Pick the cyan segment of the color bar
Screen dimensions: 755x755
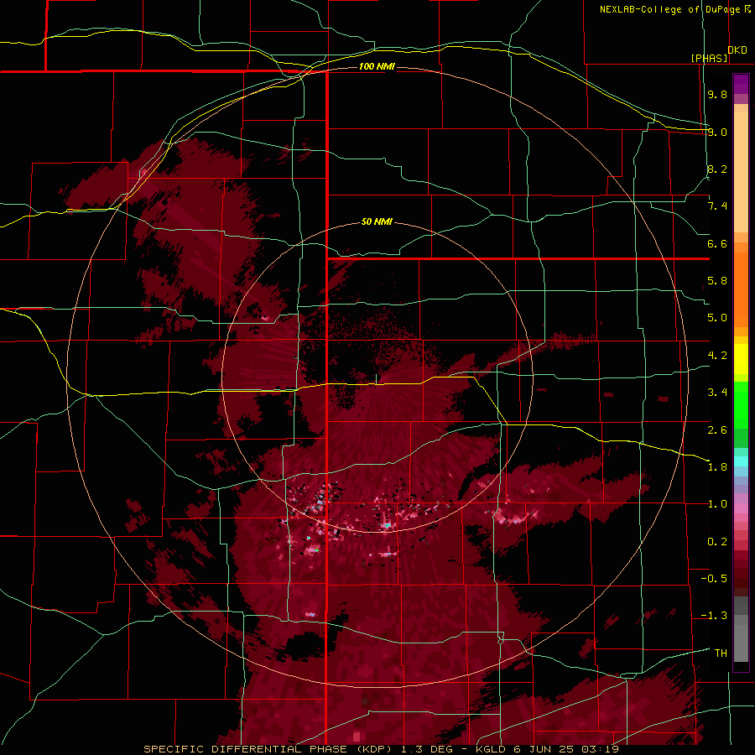(x=741, y=461)
